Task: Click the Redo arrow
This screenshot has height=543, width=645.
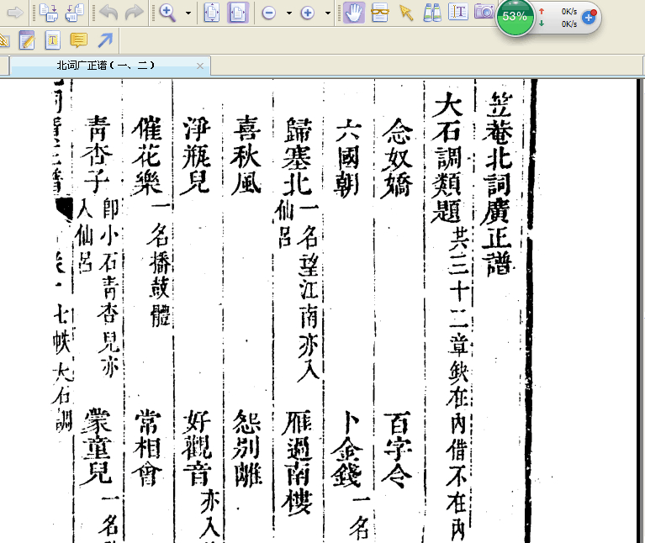Action: [x=134, y=13]
